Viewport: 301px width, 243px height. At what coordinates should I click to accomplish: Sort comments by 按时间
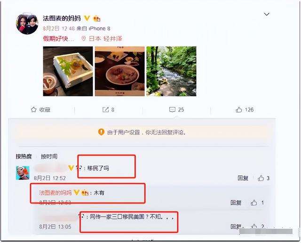click(x=49, y=157)
